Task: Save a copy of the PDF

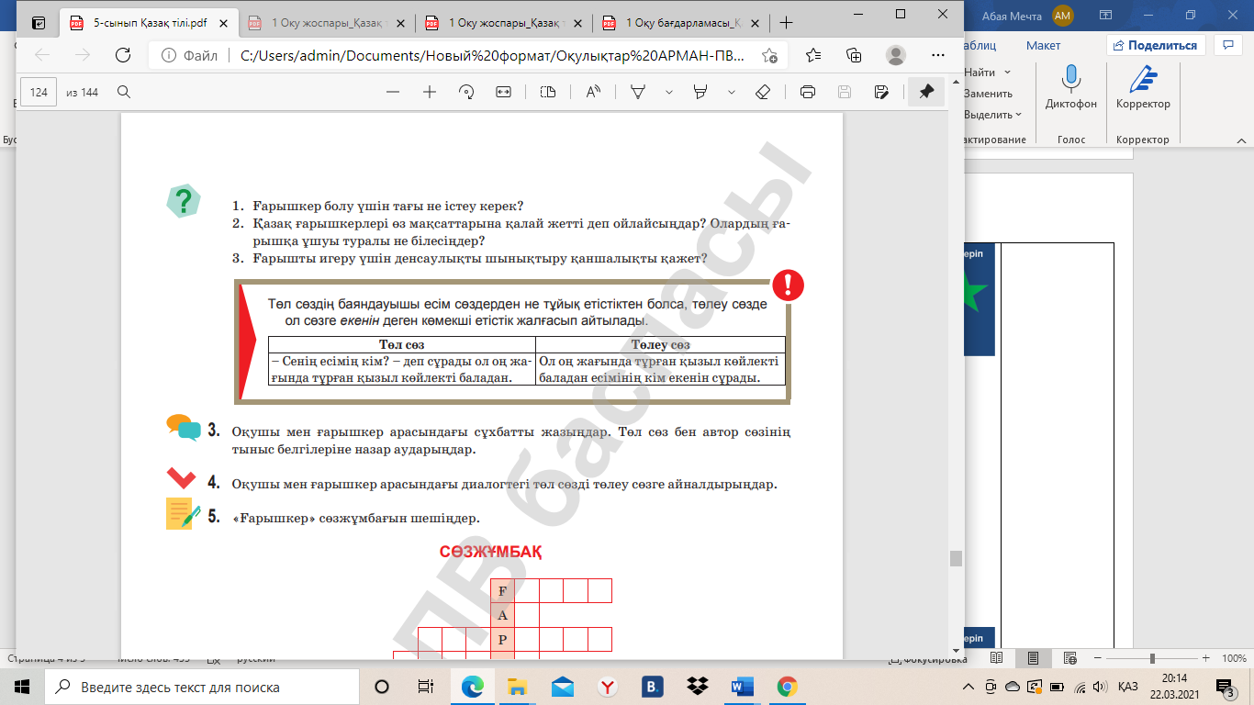Action: 881,92
